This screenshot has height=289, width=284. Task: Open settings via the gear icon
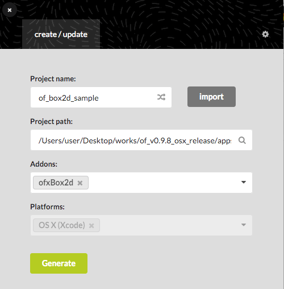[265, 34]
